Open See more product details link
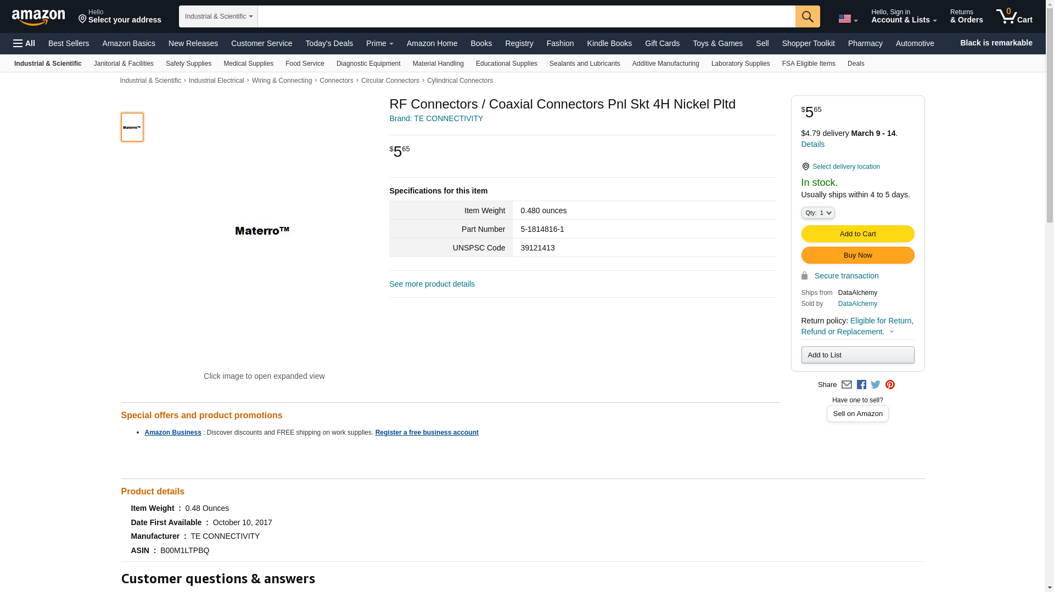 pyautogui.click(x=432, y=284)
